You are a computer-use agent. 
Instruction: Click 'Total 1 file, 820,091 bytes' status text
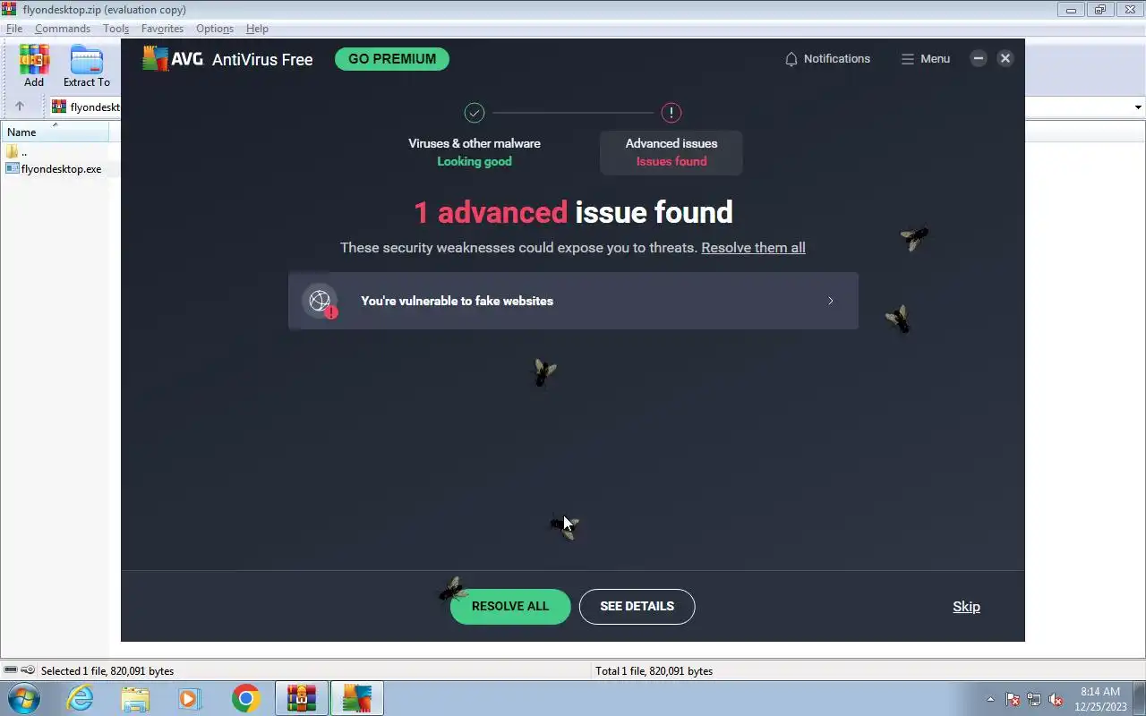pos(654,671)
